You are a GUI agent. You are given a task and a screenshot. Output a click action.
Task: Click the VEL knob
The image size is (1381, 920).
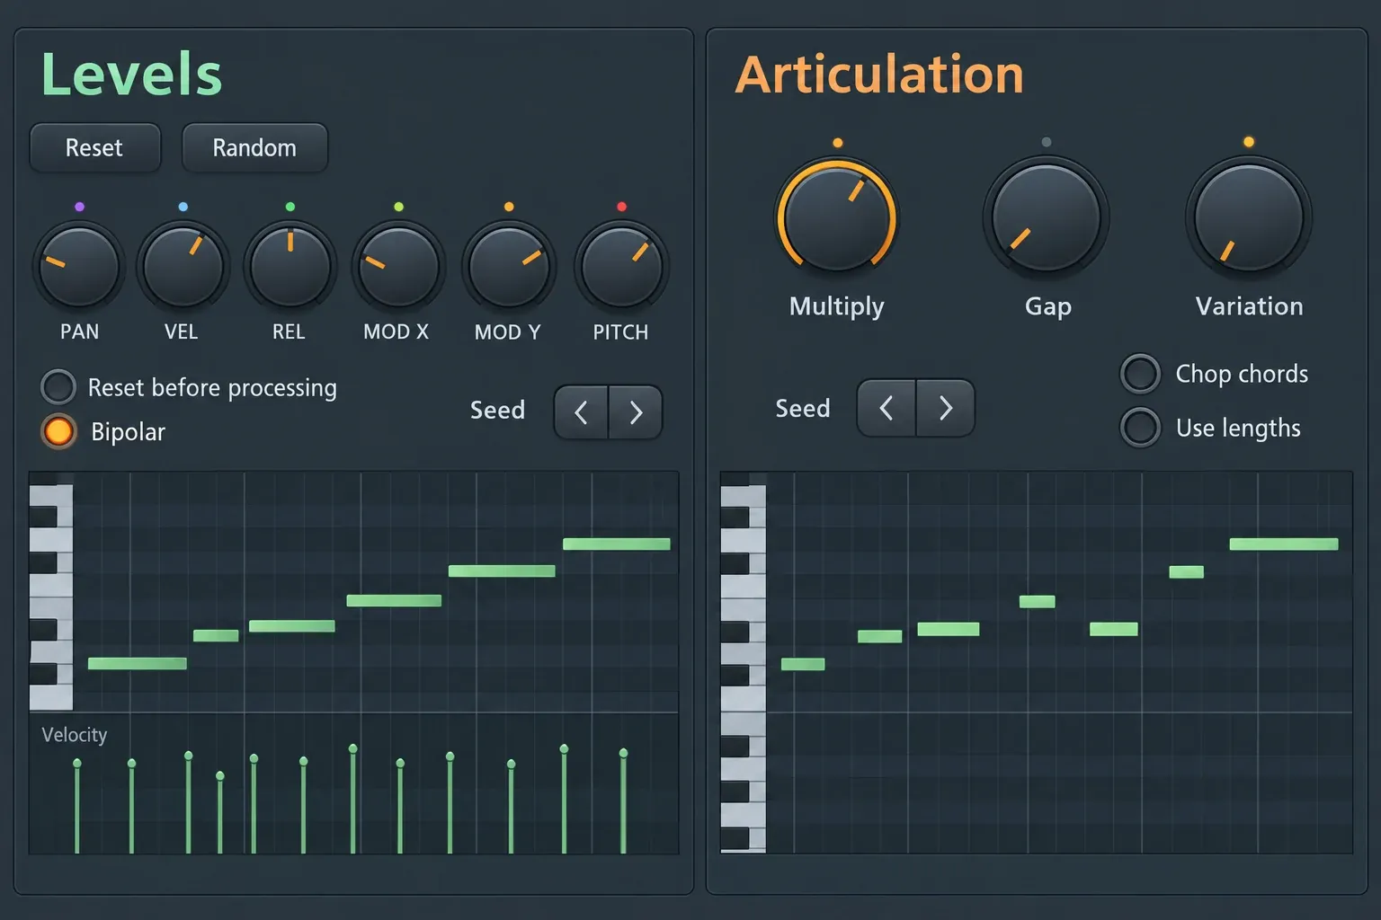click(183, 267)
